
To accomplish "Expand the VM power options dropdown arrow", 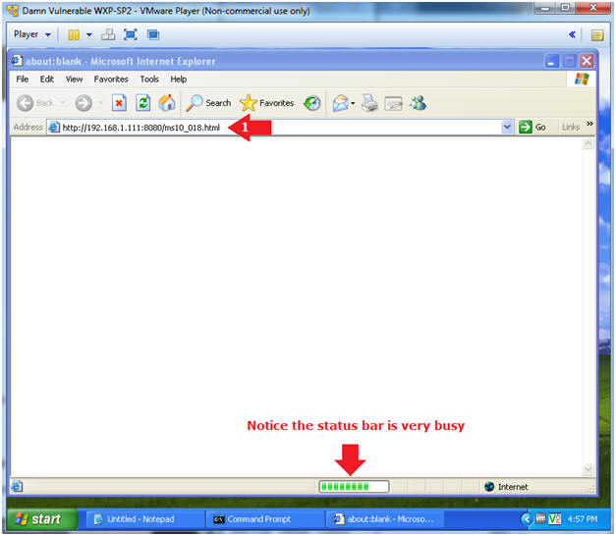I will (x=89, y=35).
